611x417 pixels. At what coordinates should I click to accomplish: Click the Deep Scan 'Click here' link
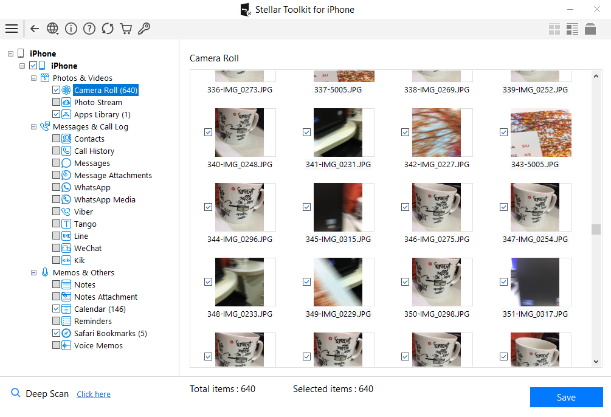(x=94, y=394)
